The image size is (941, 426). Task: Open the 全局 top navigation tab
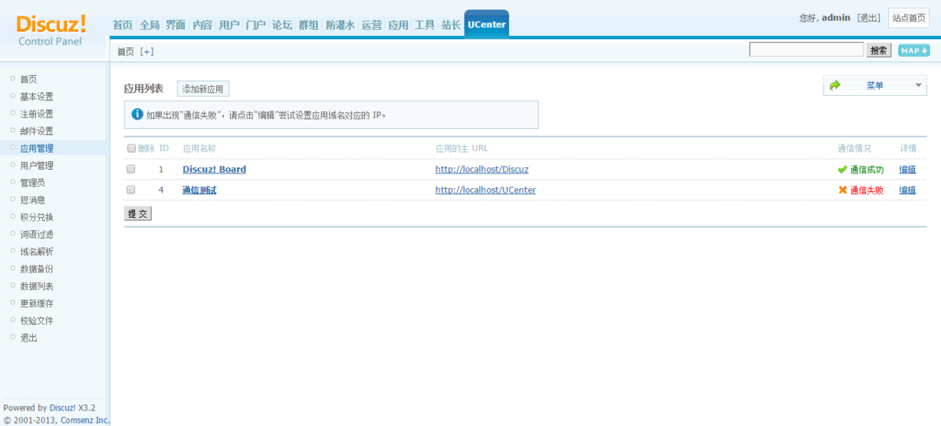point(150,25)
